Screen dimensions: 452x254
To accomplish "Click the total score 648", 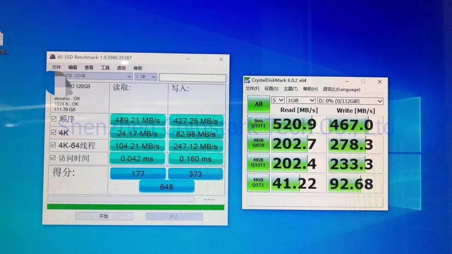I will point(166,187).
